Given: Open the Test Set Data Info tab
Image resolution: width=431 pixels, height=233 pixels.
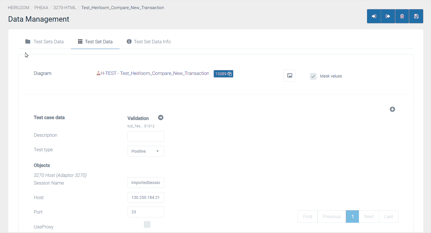Looking at the screenshot, I should coord(149,42).
